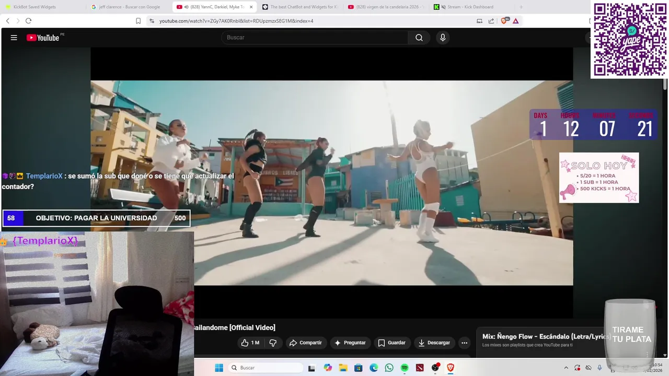The width and height of the screenshot is (669, 376).
Task: Open Microsoft Store from taskbar
Action: click(358, 368)
